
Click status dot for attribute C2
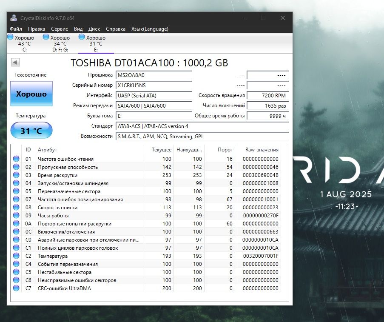click(x=16, y=256)
